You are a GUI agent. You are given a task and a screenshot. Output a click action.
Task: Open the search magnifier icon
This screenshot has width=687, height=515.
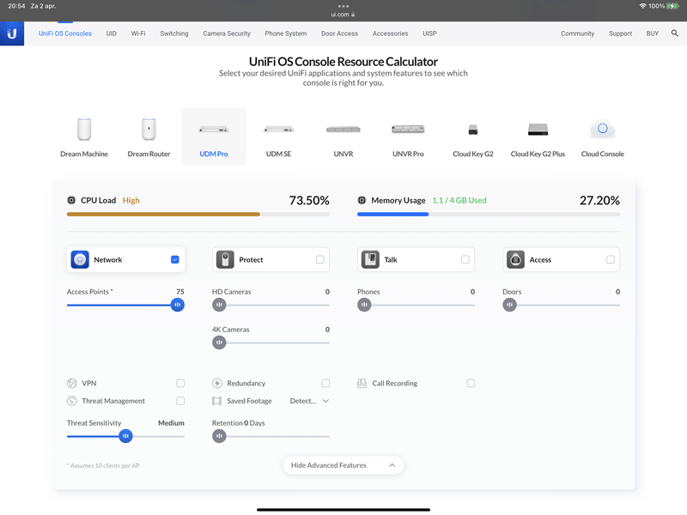pyautogui.click(x=674, y=33)
